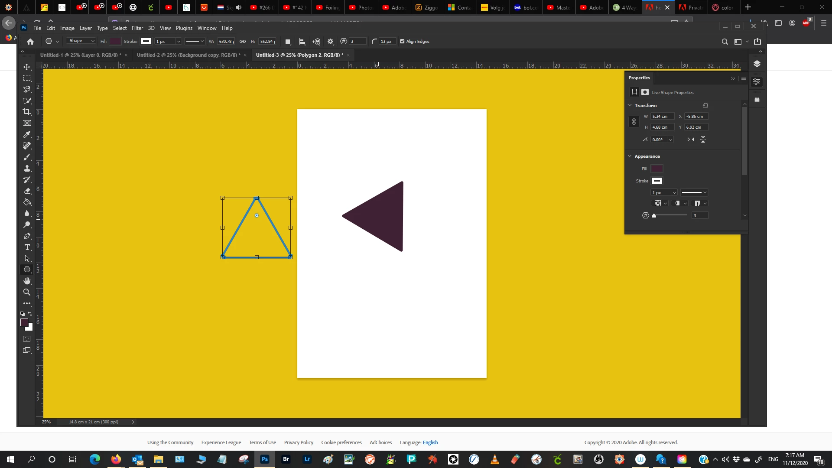The width and height of the screenshot is (832, 468).
Task: Toggle the constrain proportions chain in Properties
Action: coord(634,122)
